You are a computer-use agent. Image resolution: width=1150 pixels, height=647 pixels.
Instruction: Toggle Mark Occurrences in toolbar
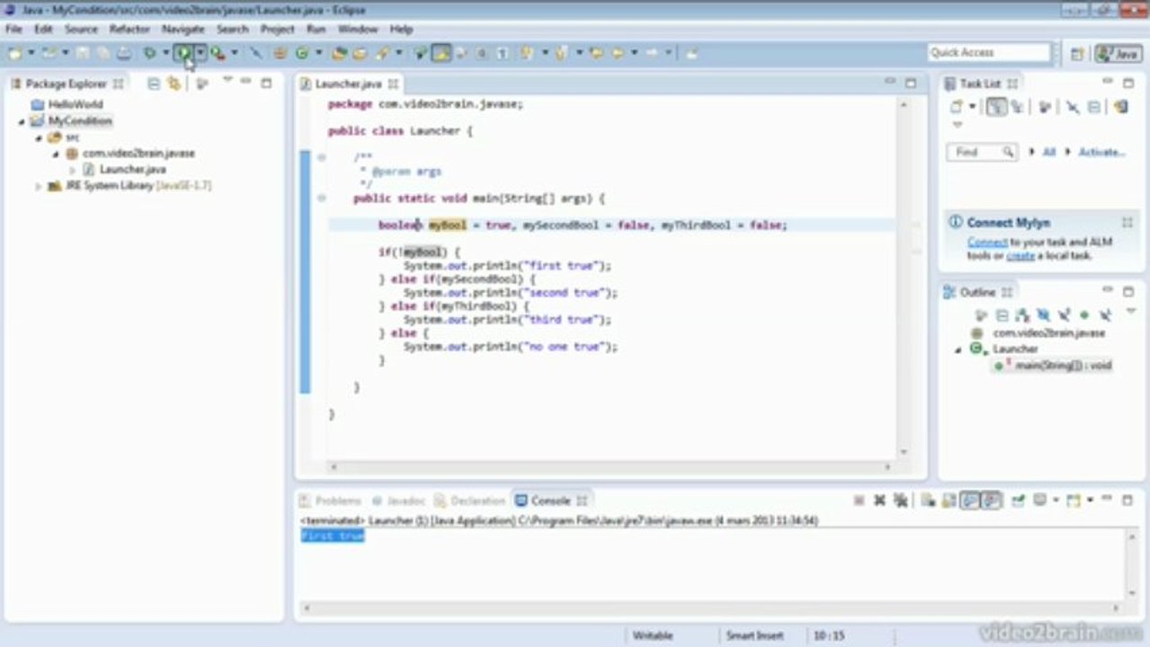click(441, 53)
